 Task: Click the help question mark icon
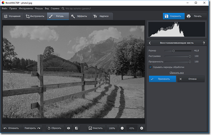pos(204,43)
